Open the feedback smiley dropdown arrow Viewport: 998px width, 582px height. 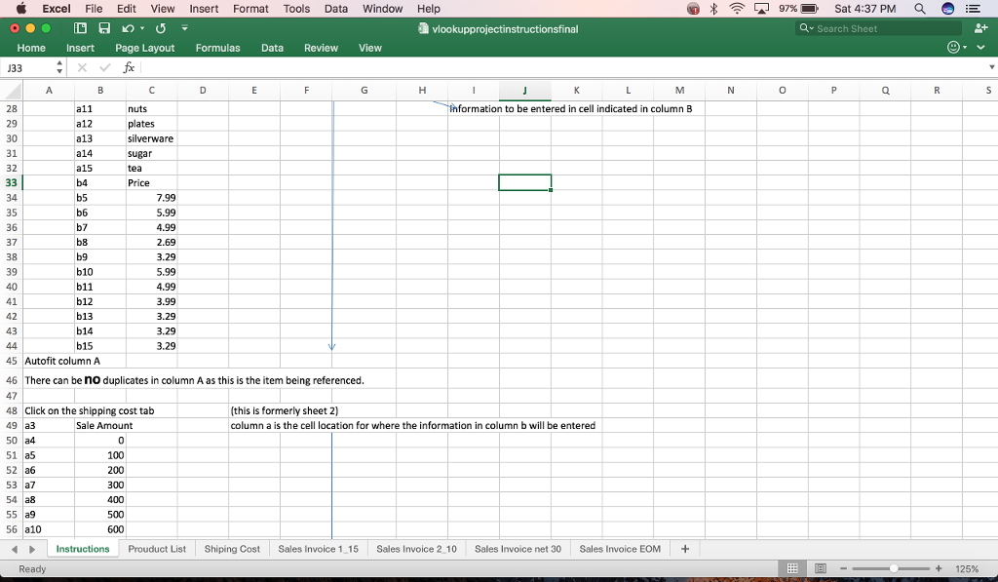tap(965, 47)
